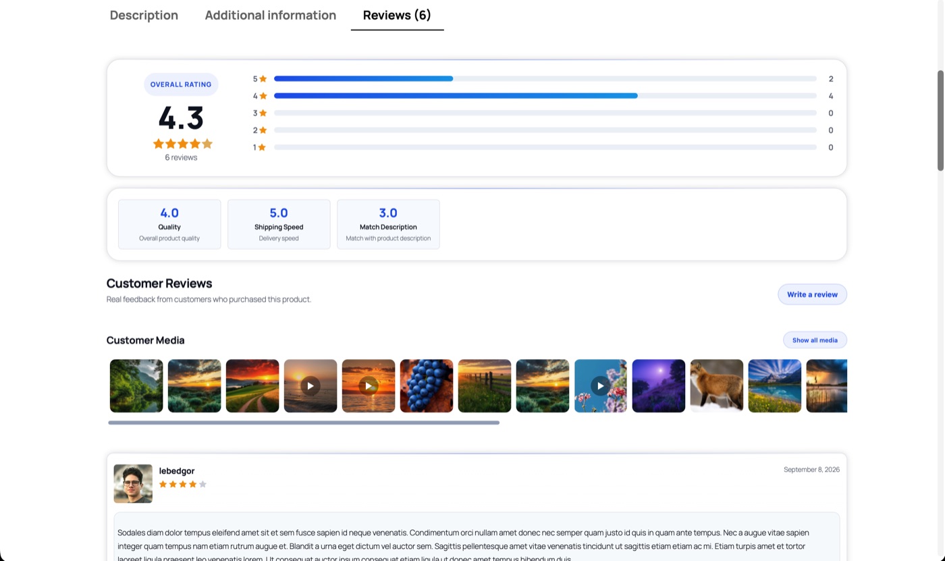Click the September 8, 2026 review date
The width and height of the screenshot is (945, 561).
point(811,469)
